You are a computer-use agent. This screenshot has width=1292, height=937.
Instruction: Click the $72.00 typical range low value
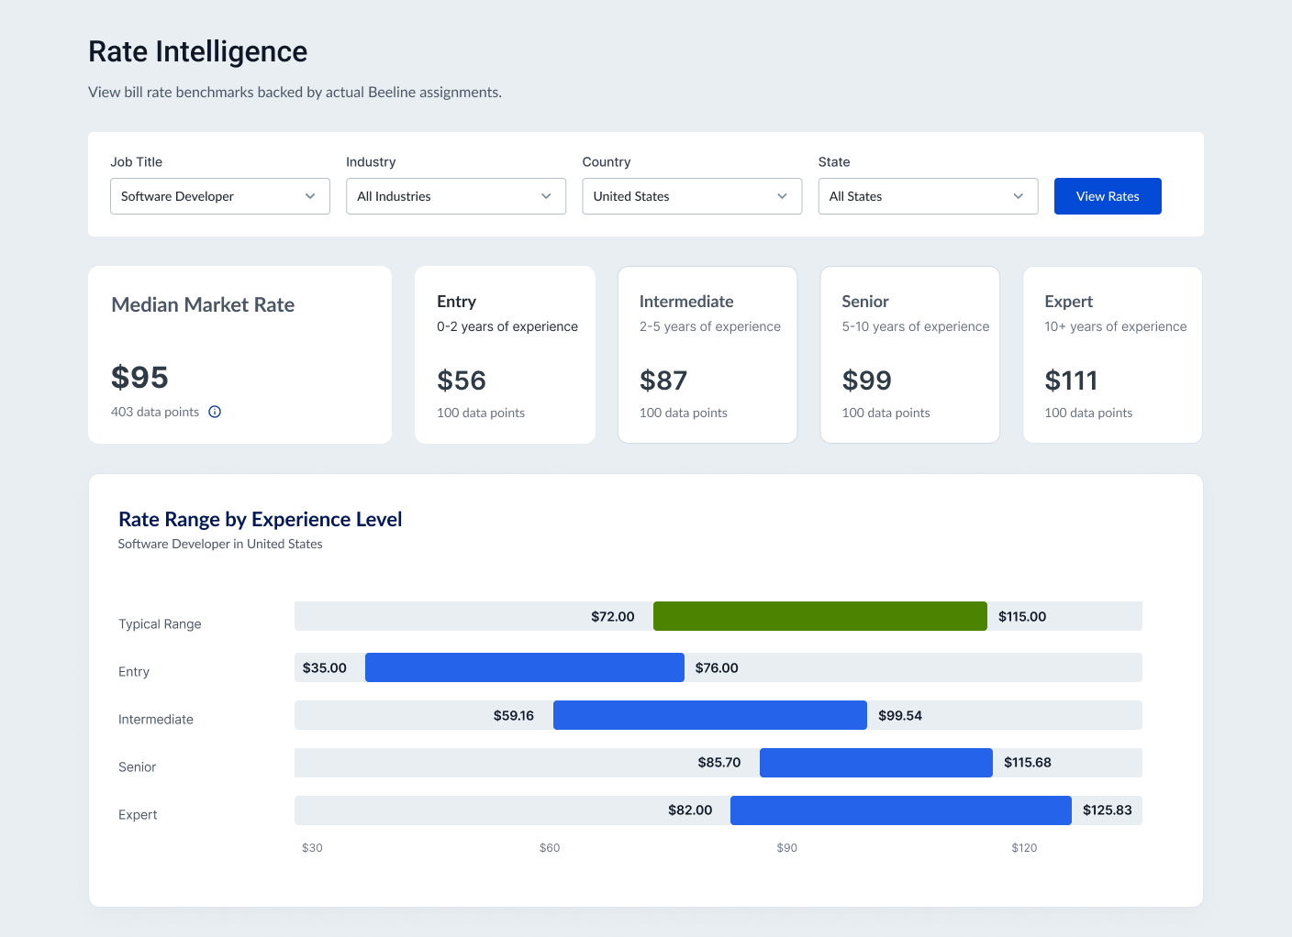coord(613,616)
